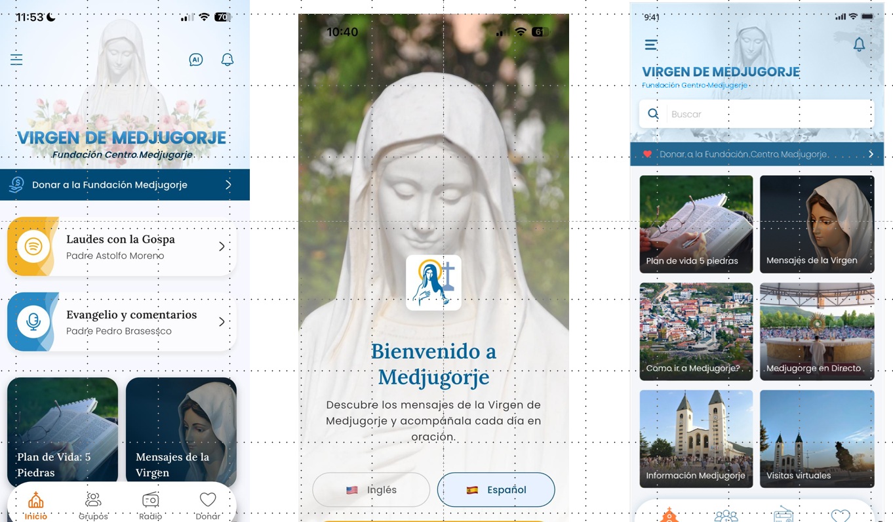Image resolution: width=893 pixels, height=522 pixels.
Task: Open Laudes con la Gospa chevron
Action: (x=222, y=247)
